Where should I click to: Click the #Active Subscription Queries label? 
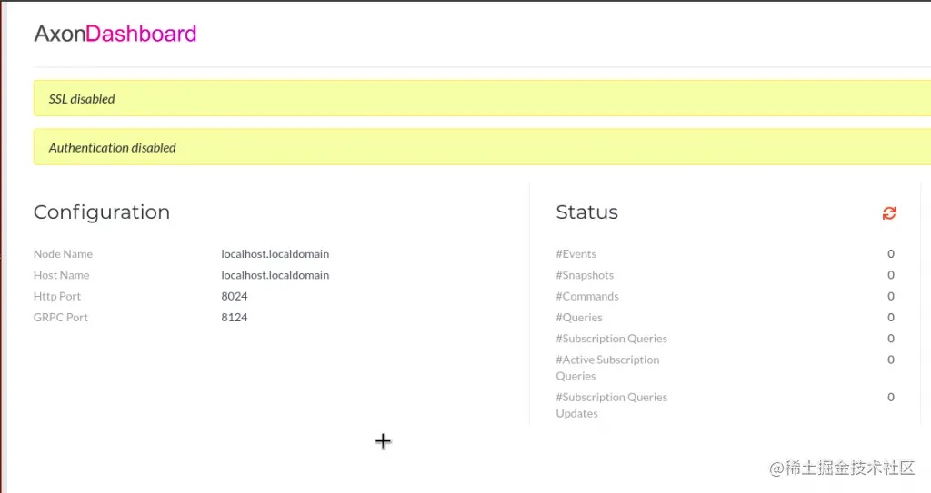tap(607, 368)
